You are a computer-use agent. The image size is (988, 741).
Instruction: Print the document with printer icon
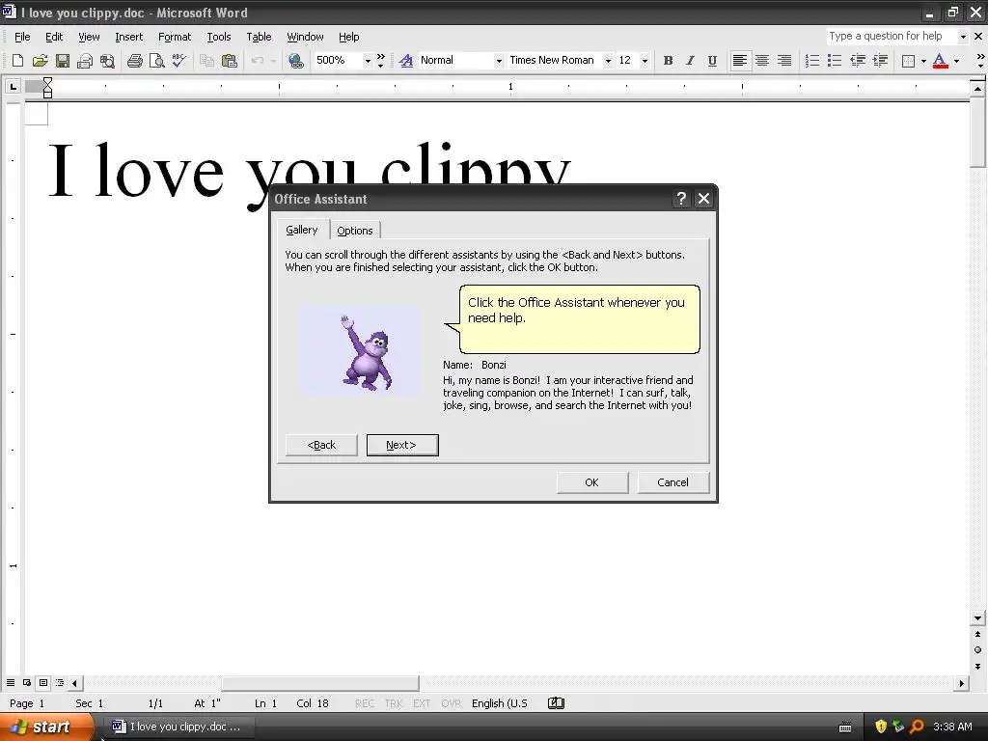click(135, 61)
